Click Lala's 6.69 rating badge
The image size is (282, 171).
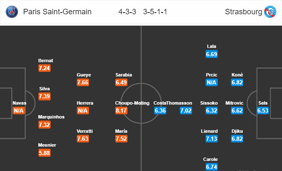tap(212, 54)
